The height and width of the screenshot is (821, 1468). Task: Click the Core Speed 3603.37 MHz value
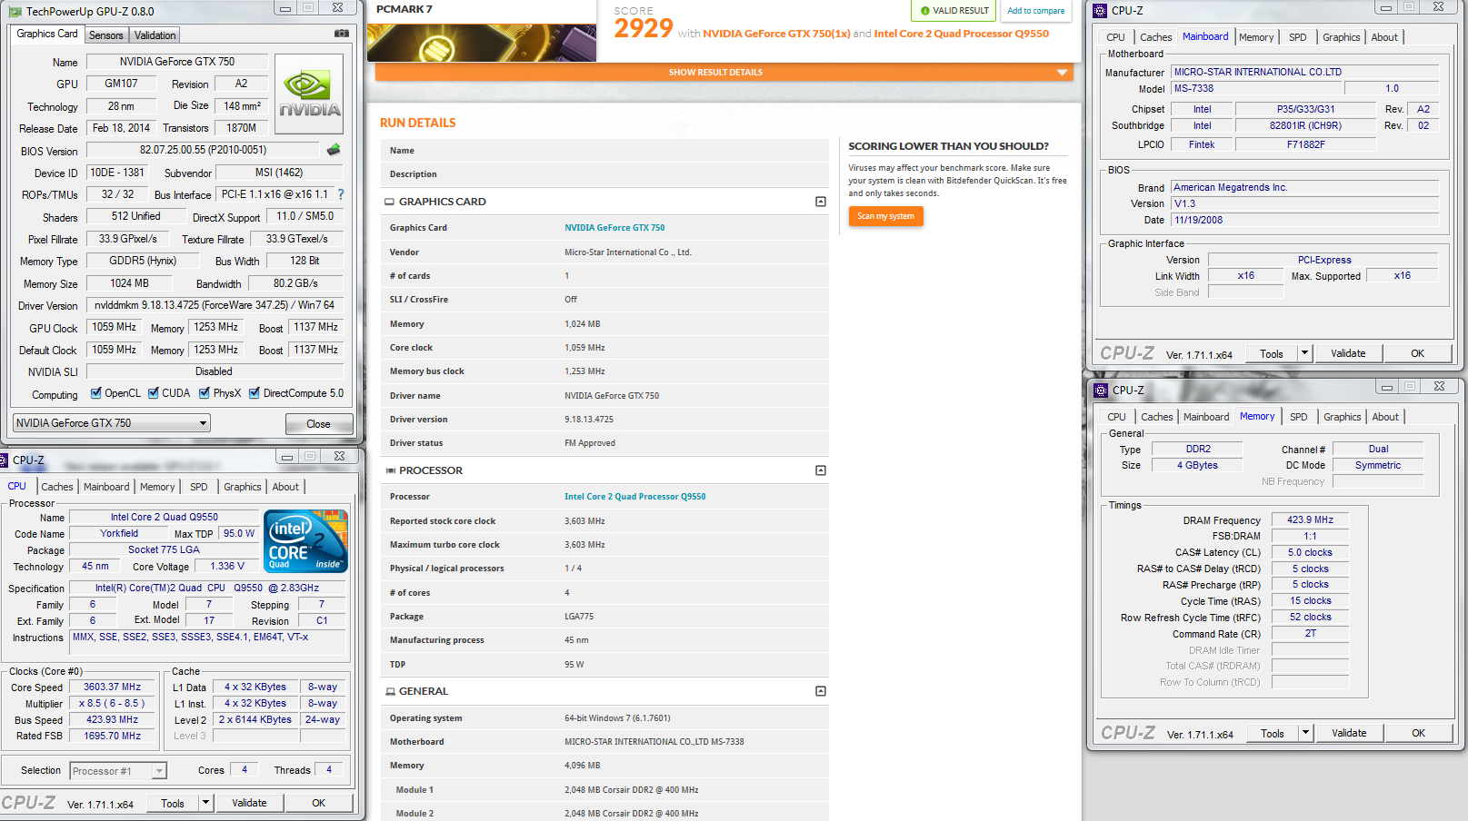pos(112,687)
